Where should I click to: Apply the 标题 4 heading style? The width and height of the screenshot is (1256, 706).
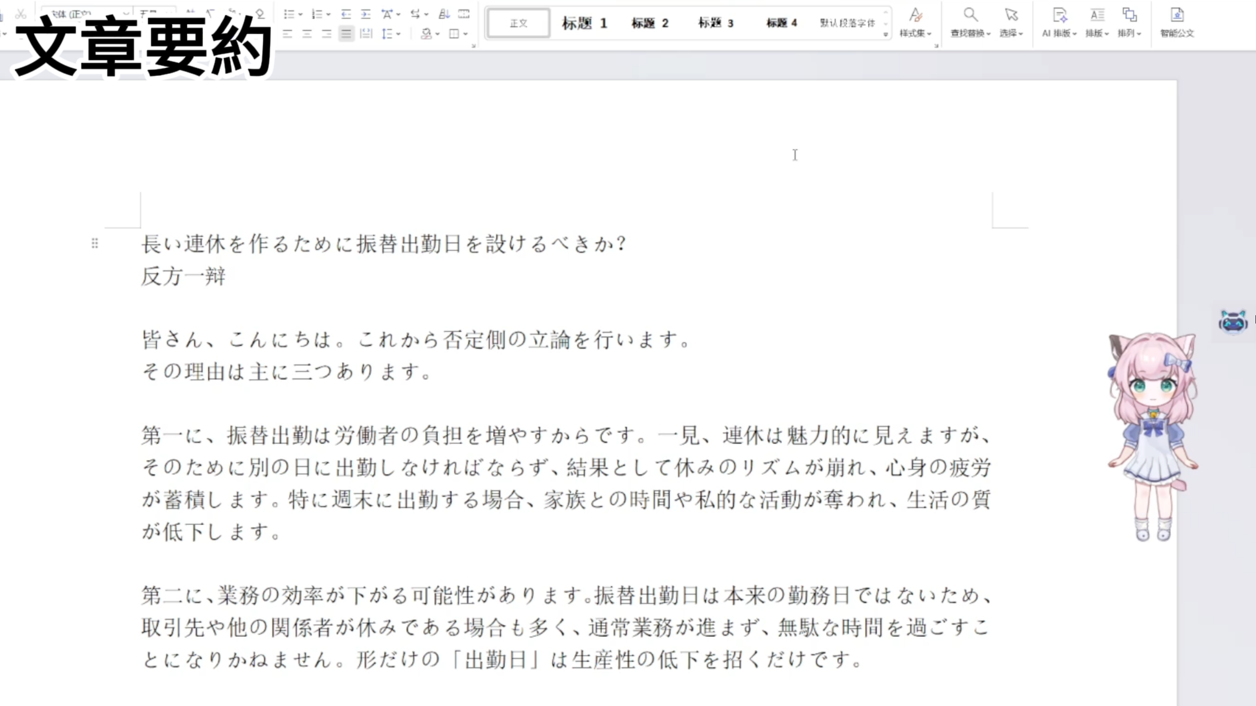(x=782, y=23)
